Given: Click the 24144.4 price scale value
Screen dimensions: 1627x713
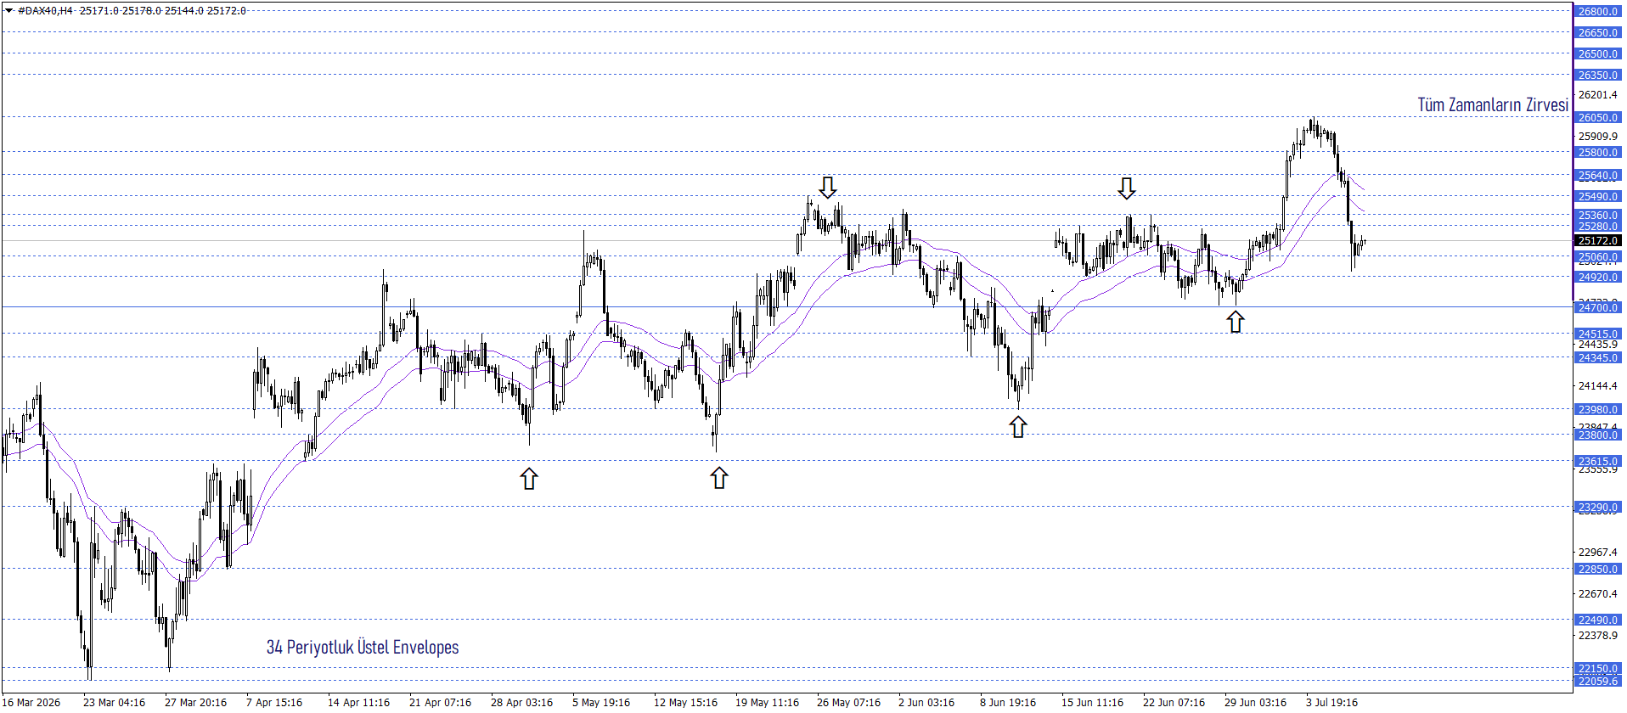Looking at the screenshot, I should [1597, 386].
